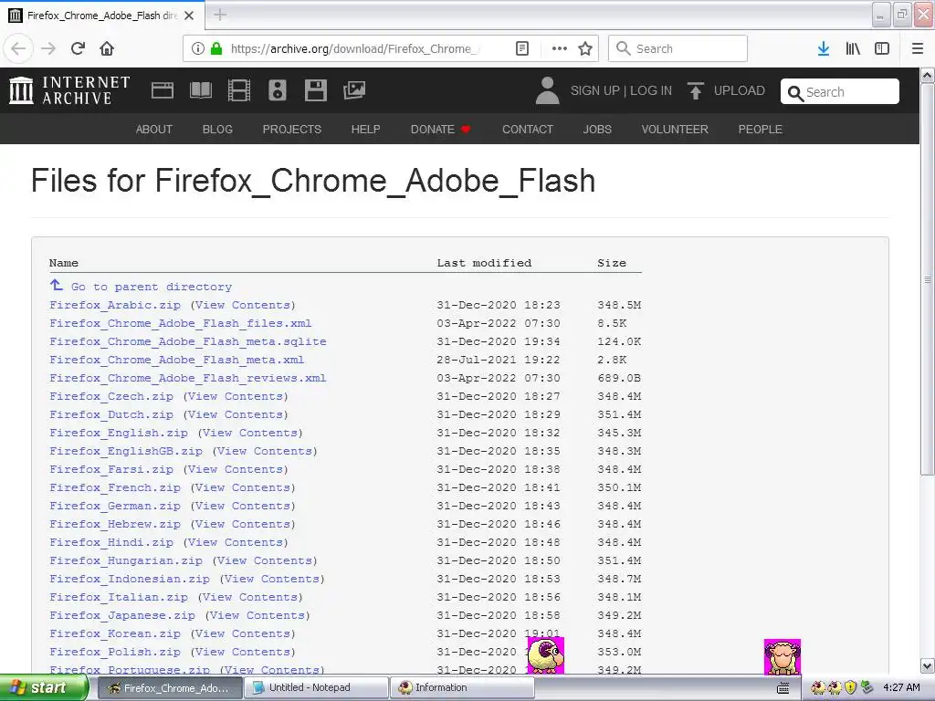Open Internet Archive web (Wayback) icon

(x=163, y=90)
